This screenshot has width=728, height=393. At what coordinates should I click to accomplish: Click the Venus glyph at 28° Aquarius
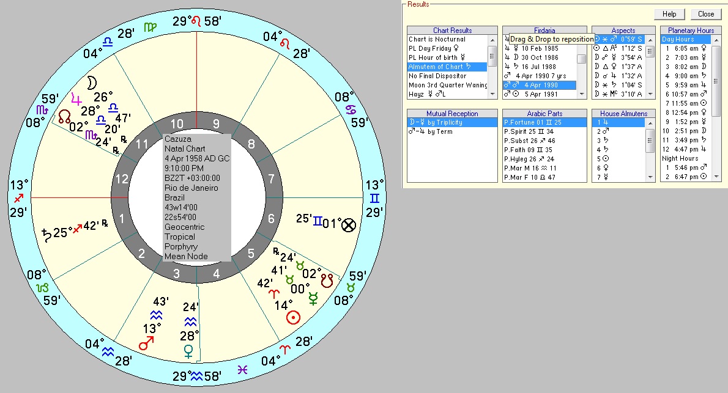pos(188,351)
